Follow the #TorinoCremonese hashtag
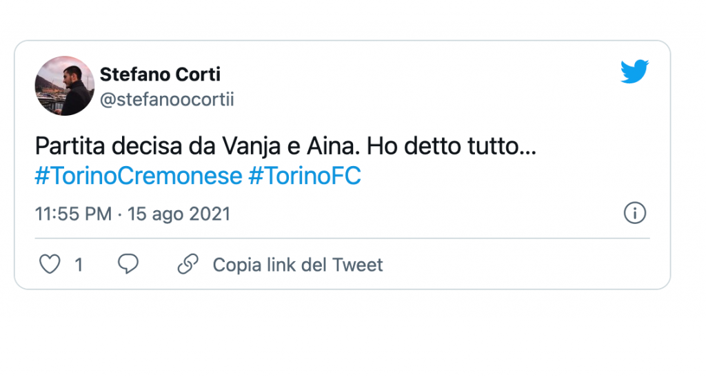 (138, 176)
